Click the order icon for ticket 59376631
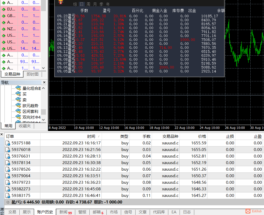 pos(8,156)
